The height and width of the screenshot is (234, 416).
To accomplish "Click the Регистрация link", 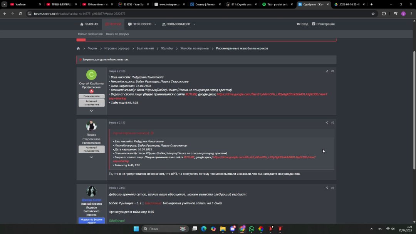I will pyautogui.click(x=323, y=24).
